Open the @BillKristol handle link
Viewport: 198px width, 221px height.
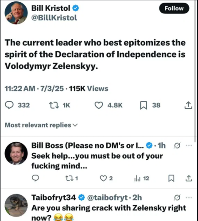tap(54, 18)
